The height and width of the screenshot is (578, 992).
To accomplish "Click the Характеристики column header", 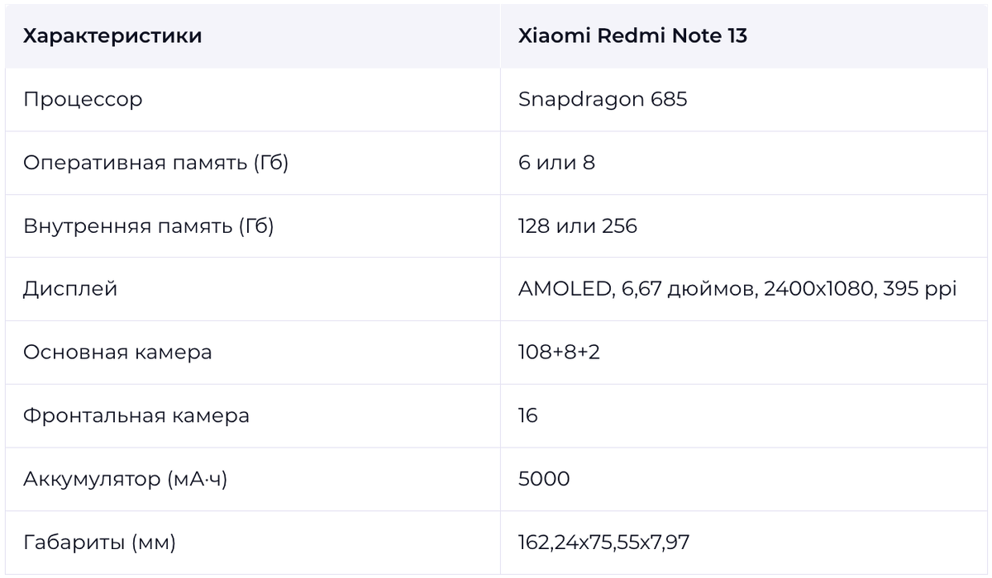I will 112,36.
